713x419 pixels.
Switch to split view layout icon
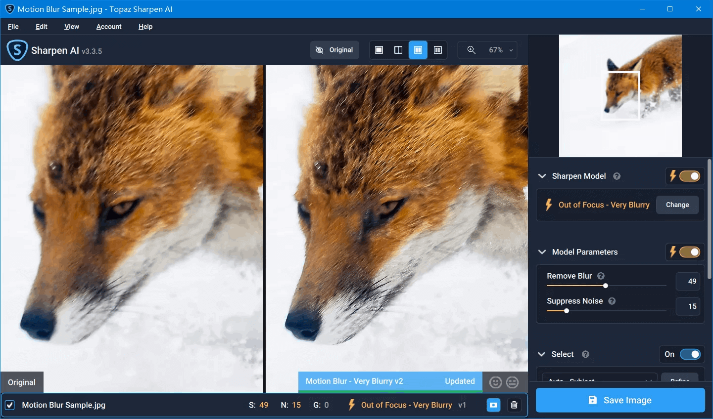(x=398, y=49)
